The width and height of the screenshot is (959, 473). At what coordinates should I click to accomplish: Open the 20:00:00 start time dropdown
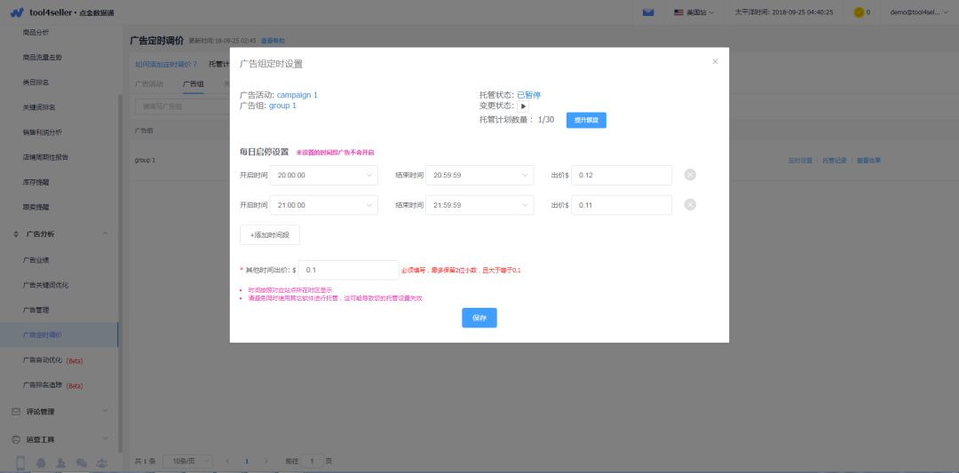[323, 175]
